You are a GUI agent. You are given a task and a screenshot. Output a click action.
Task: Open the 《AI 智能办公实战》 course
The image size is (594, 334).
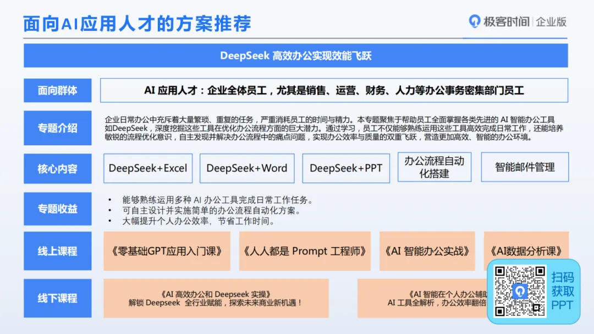coord(427,251)
